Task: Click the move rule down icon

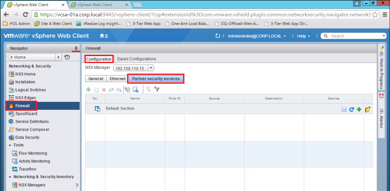Action: [119, 90]
